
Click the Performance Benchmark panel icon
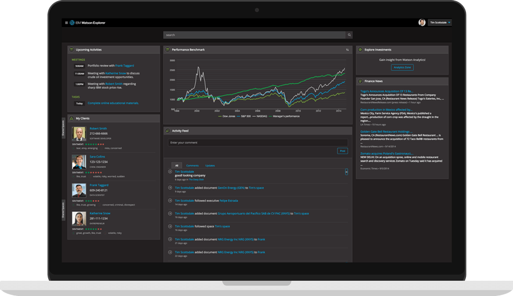tap(167, 50)
